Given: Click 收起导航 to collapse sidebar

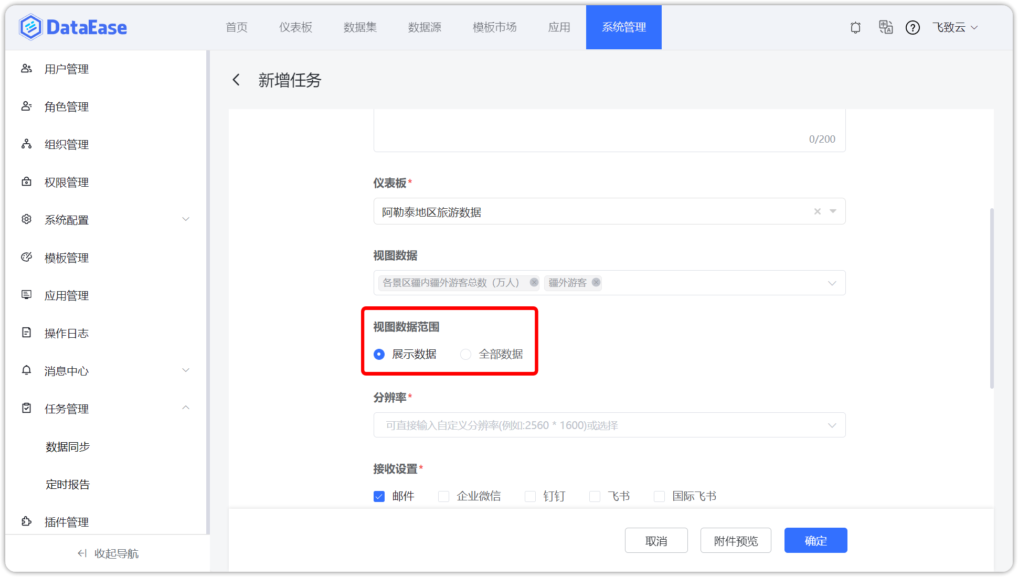Looking at the screenshot, I should pos(108,553).
